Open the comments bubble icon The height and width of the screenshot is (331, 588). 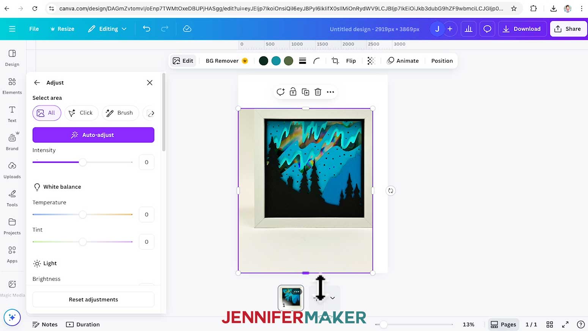tap(487, 29)
